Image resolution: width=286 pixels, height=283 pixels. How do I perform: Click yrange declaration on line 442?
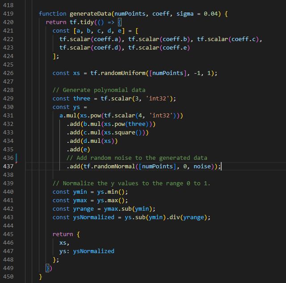(x=85, y=208)
